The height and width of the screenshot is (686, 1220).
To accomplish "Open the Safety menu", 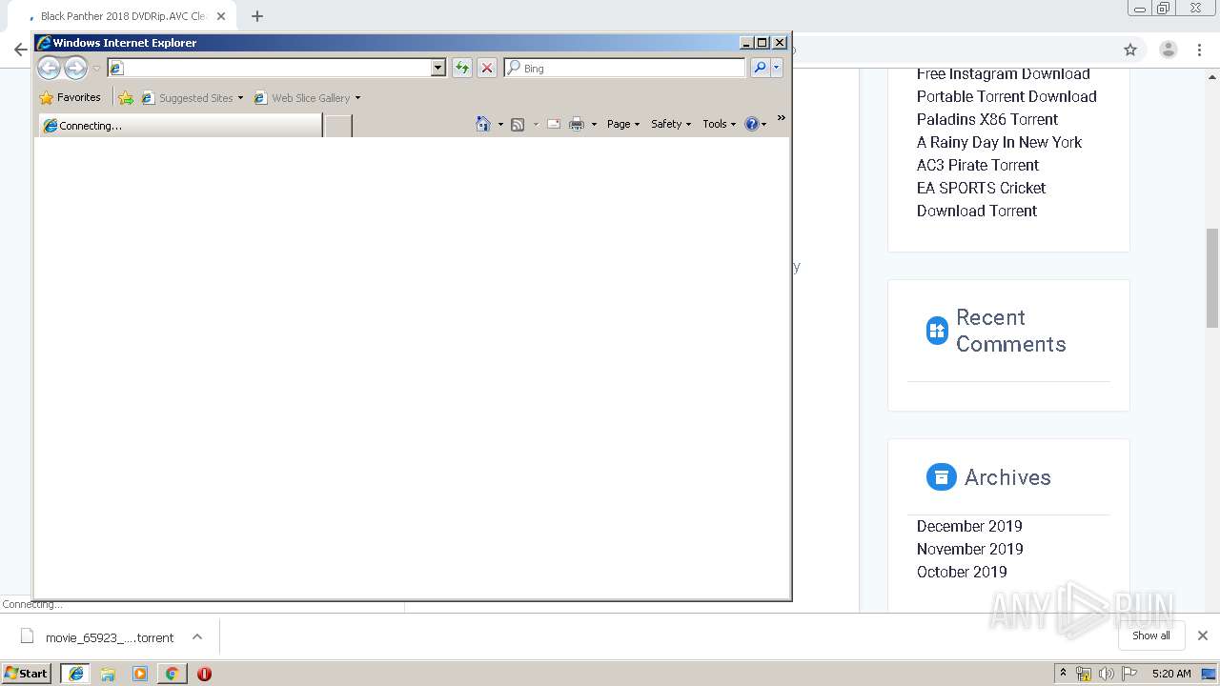I will (x=671, y=124).
